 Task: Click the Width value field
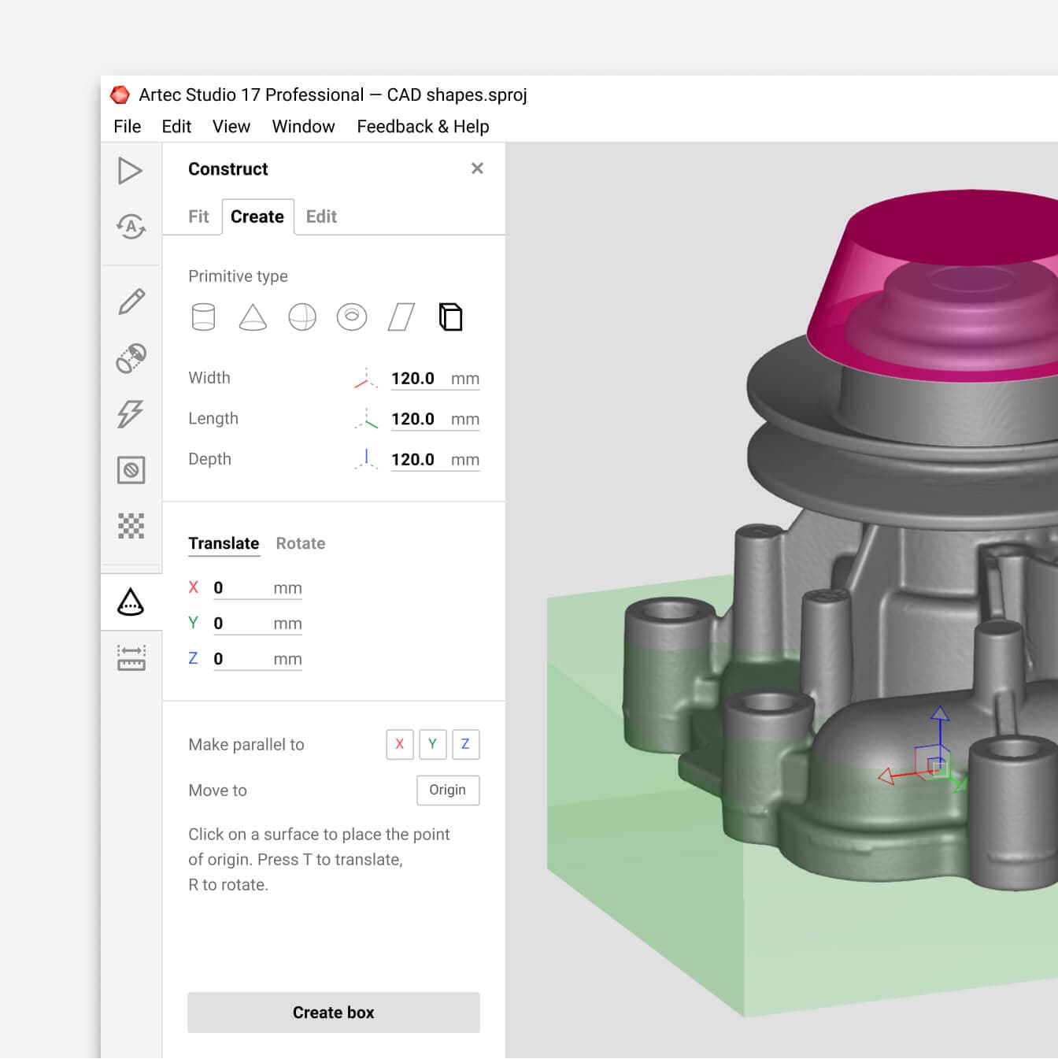(413, 379)
